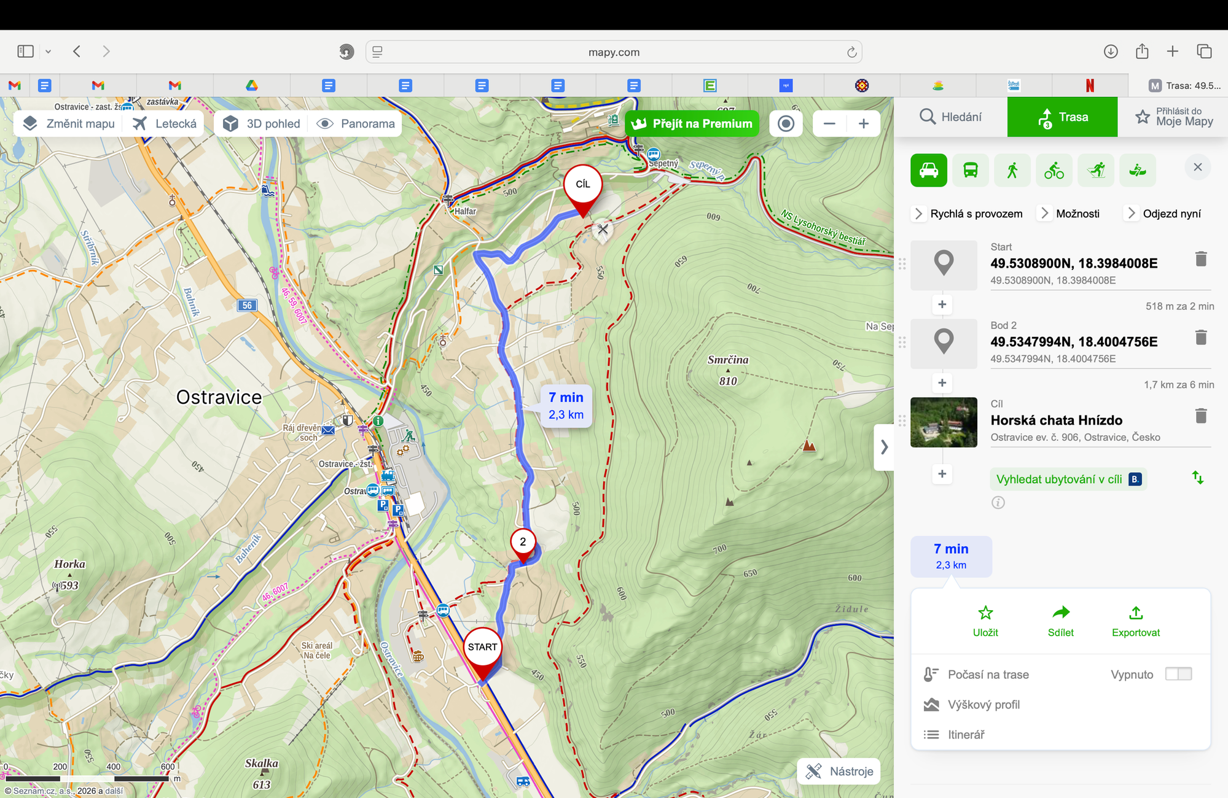Switch to the Google Drive browser tab
The image size is (1228, 798).
(252, 85)
